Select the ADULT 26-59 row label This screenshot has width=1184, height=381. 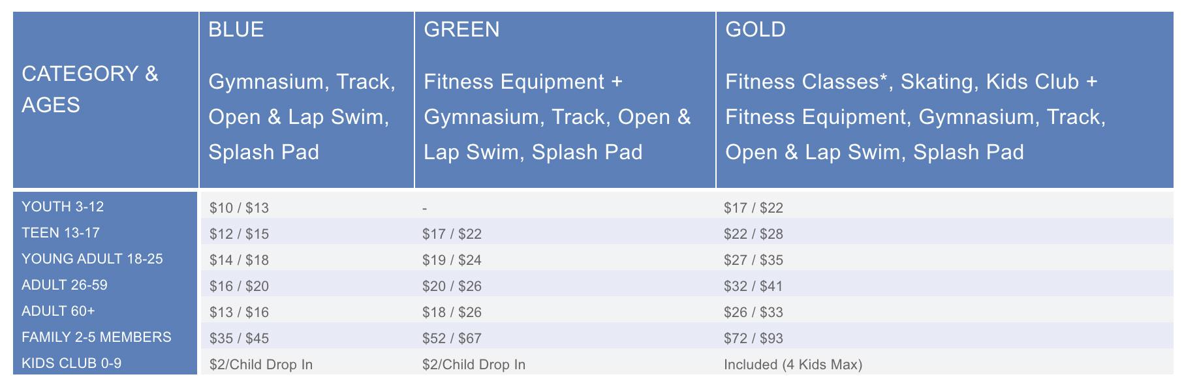coord(65,285)
